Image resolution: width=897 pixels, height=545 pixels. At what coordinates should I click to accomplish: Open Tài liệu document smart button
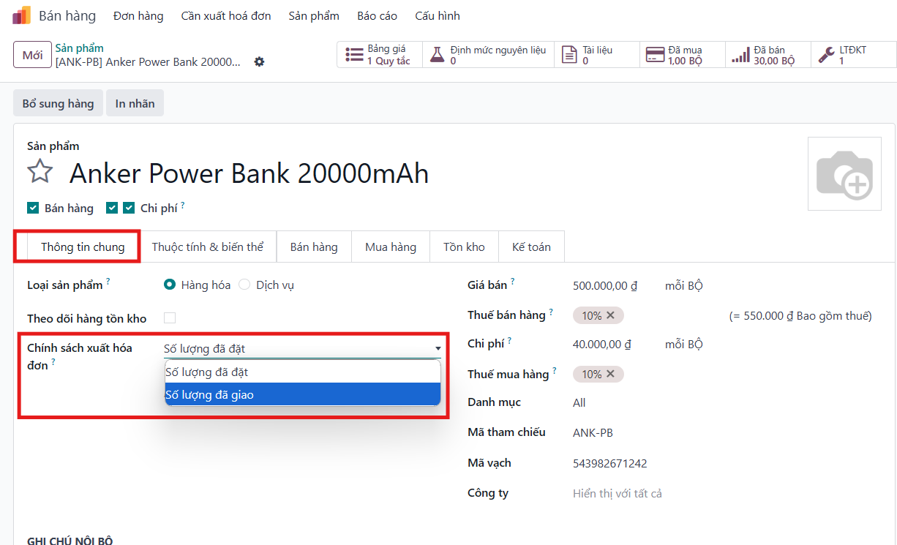(x=597, y=55)
